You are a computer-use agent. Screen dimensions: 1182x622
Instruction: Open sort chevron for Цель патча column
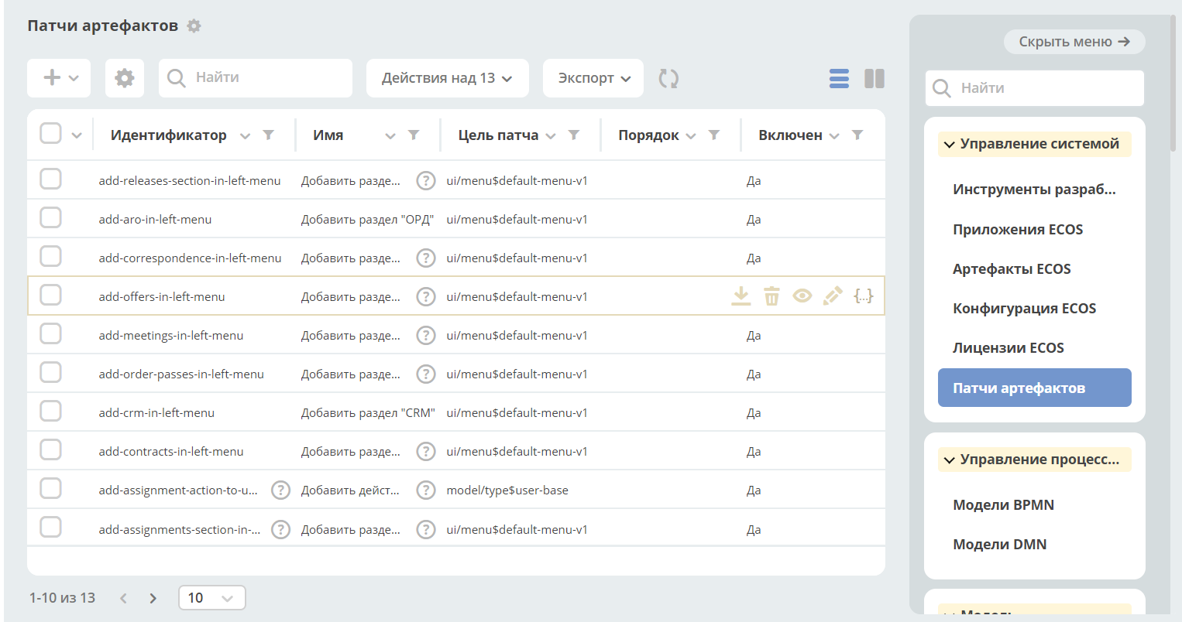click(551, 136)
